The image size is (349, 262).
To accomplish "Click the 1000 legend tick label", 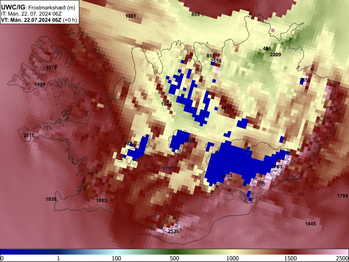I will [232, 258].
